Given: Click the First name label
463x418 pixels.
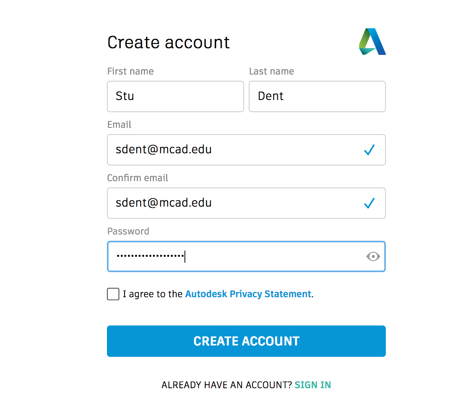Looking at the screenshot, I should pyautogui.click(x=130, y=71).
